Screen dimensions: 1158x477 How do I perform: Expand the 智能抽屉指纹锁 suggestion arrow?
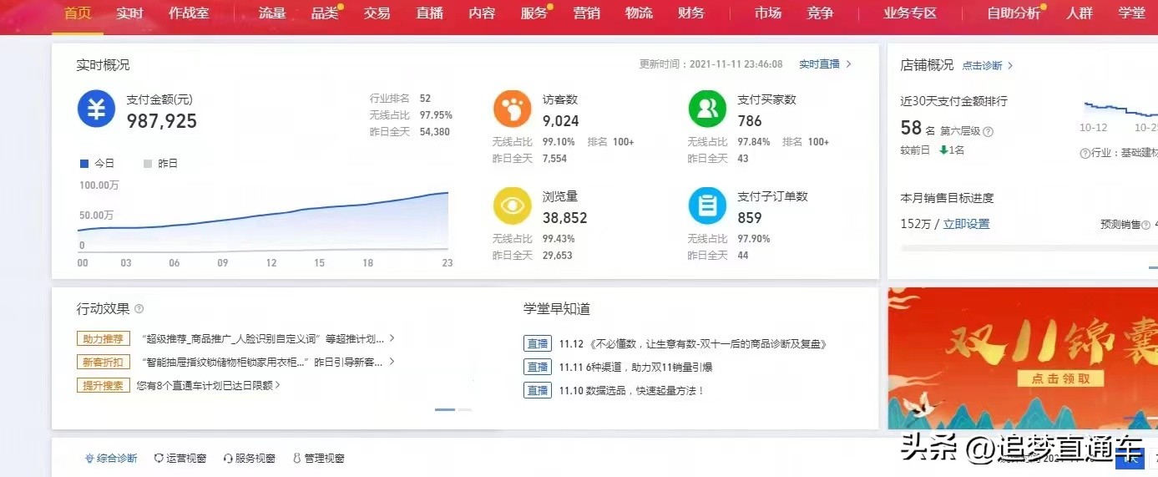[392, 362]
